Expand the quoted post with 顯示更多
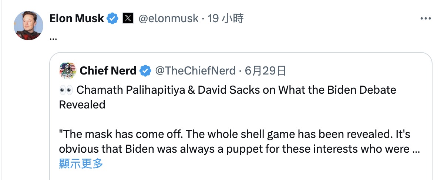This screenshot has width=444, height=180. tap(81, 163)
